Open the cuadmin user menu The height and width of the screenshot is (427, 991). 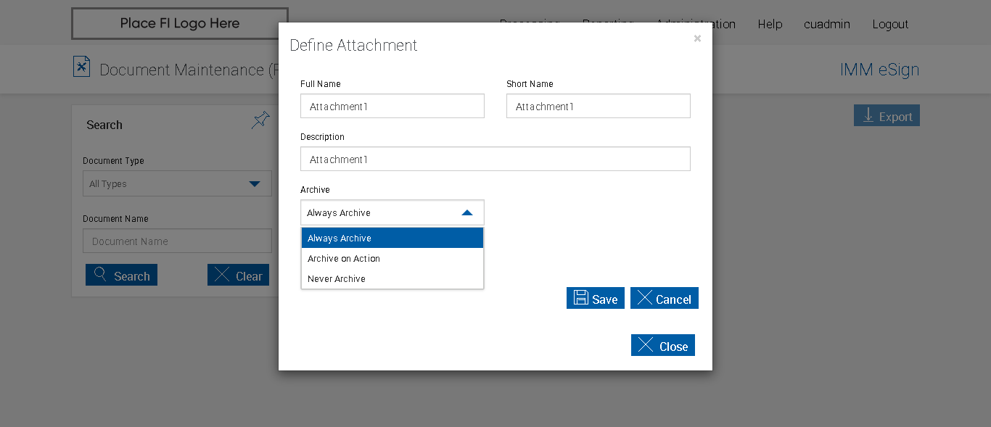tap(827, 24)
